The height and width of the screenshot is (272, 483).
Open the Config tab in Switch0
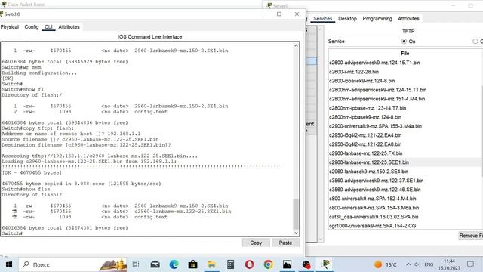click(32, 27)
